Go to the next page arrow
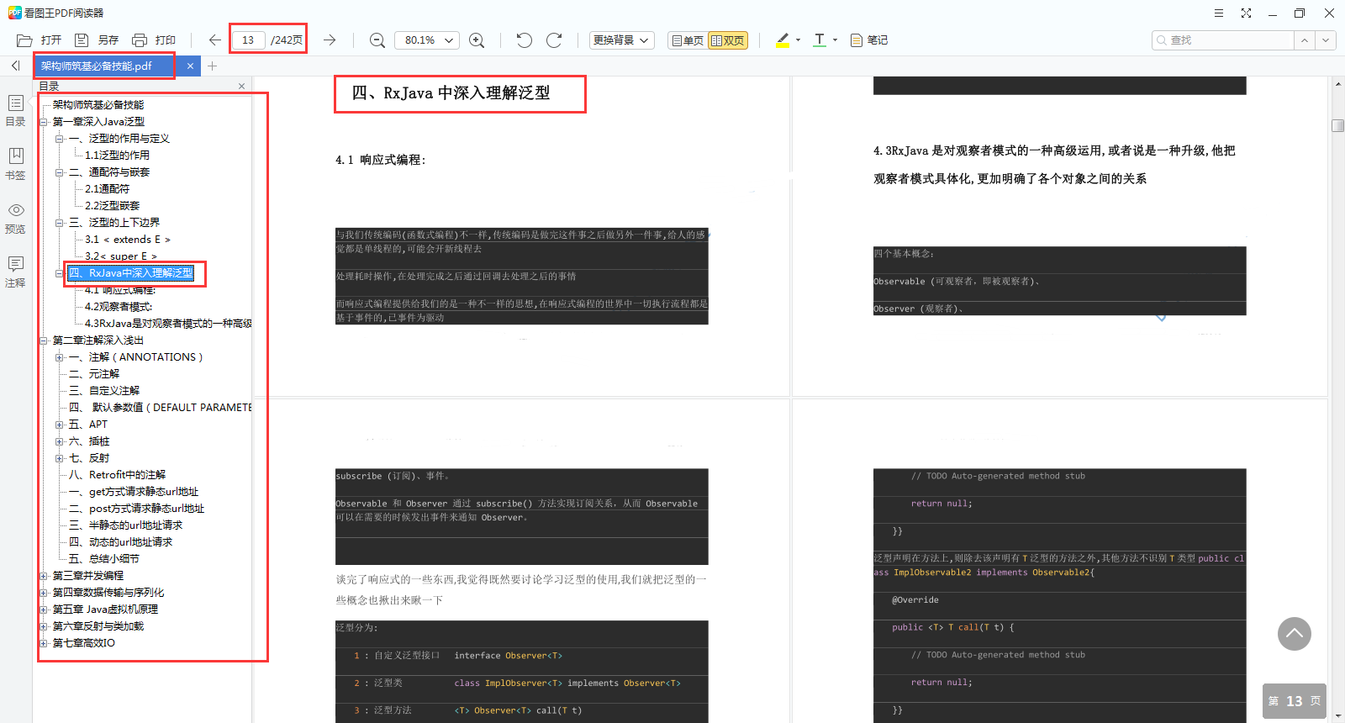The height and width of the screenshot is (723, 1345). pos(330,40)
